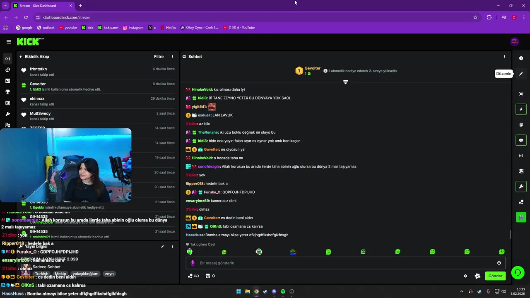Click the info icon in right toolbar
Viewport: 530px width, 298px height.
(521, 58)
